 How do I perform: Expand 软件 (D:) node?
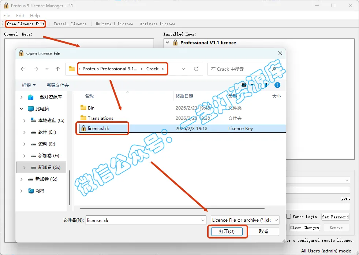(x=24, y=132)
